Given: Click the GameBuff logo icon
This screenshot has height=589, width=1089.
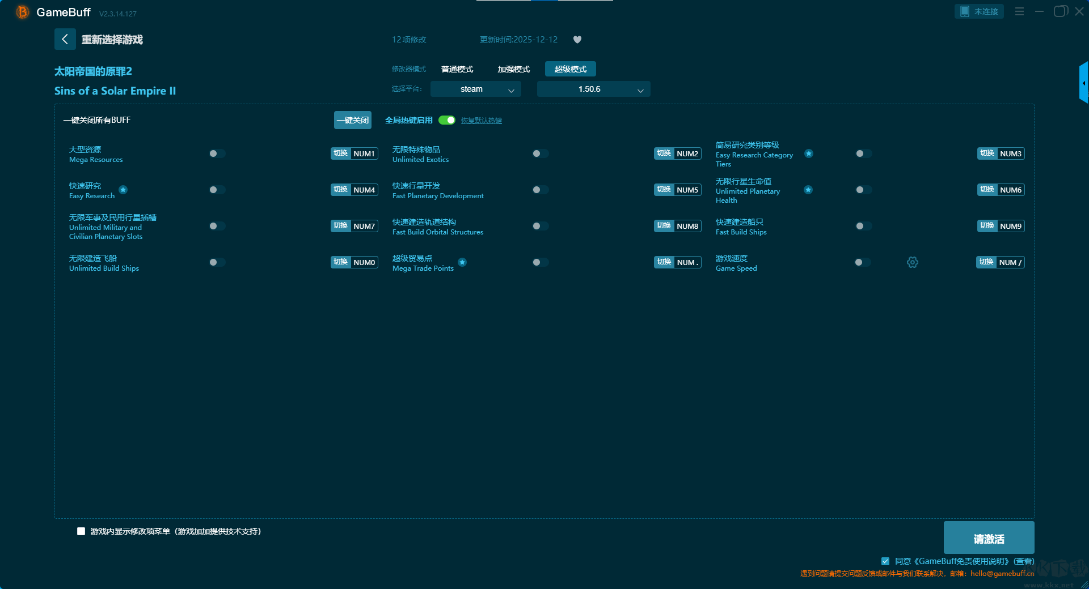Looking at the screenshot, I should coord(22,12).
